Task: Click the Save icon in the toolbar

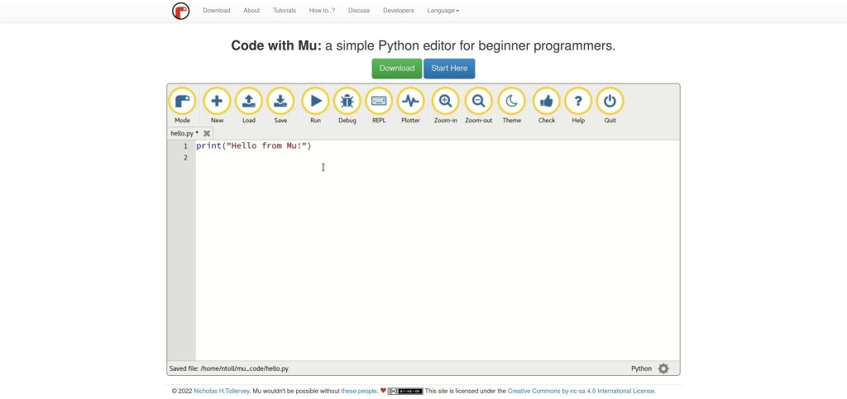Action: point(280,102)
